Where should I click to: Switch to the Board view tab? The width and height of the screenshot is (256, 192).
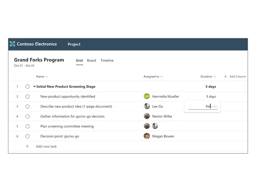[x=92, y=60]
